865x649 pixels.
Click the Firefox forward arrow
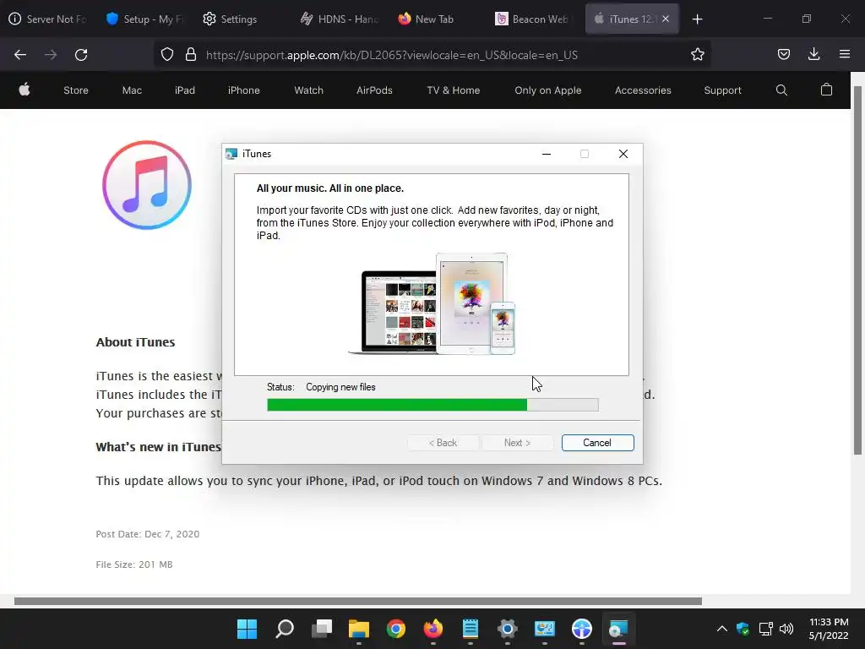pos(51,55)
